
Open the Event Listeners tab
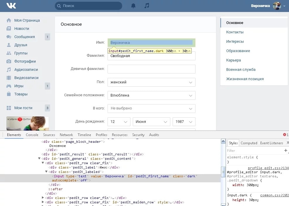click(x=271, y=143)
